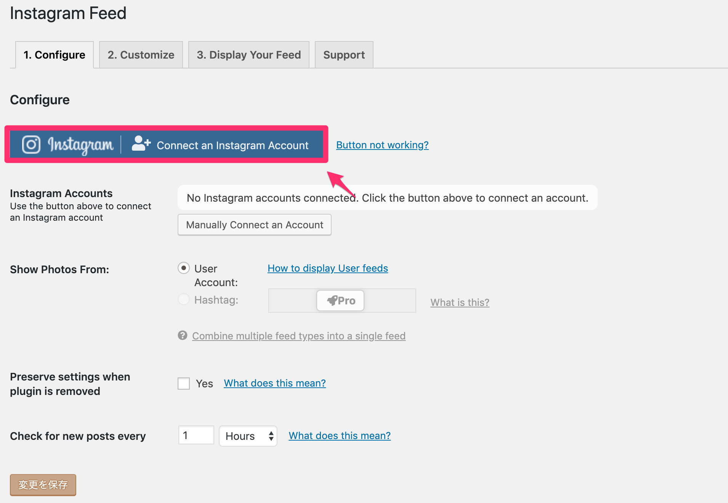This screenshot has width=728, height=503.
Task: Open What does this mean? beside Yes checkbox
Action: click(x=275, y=383)
